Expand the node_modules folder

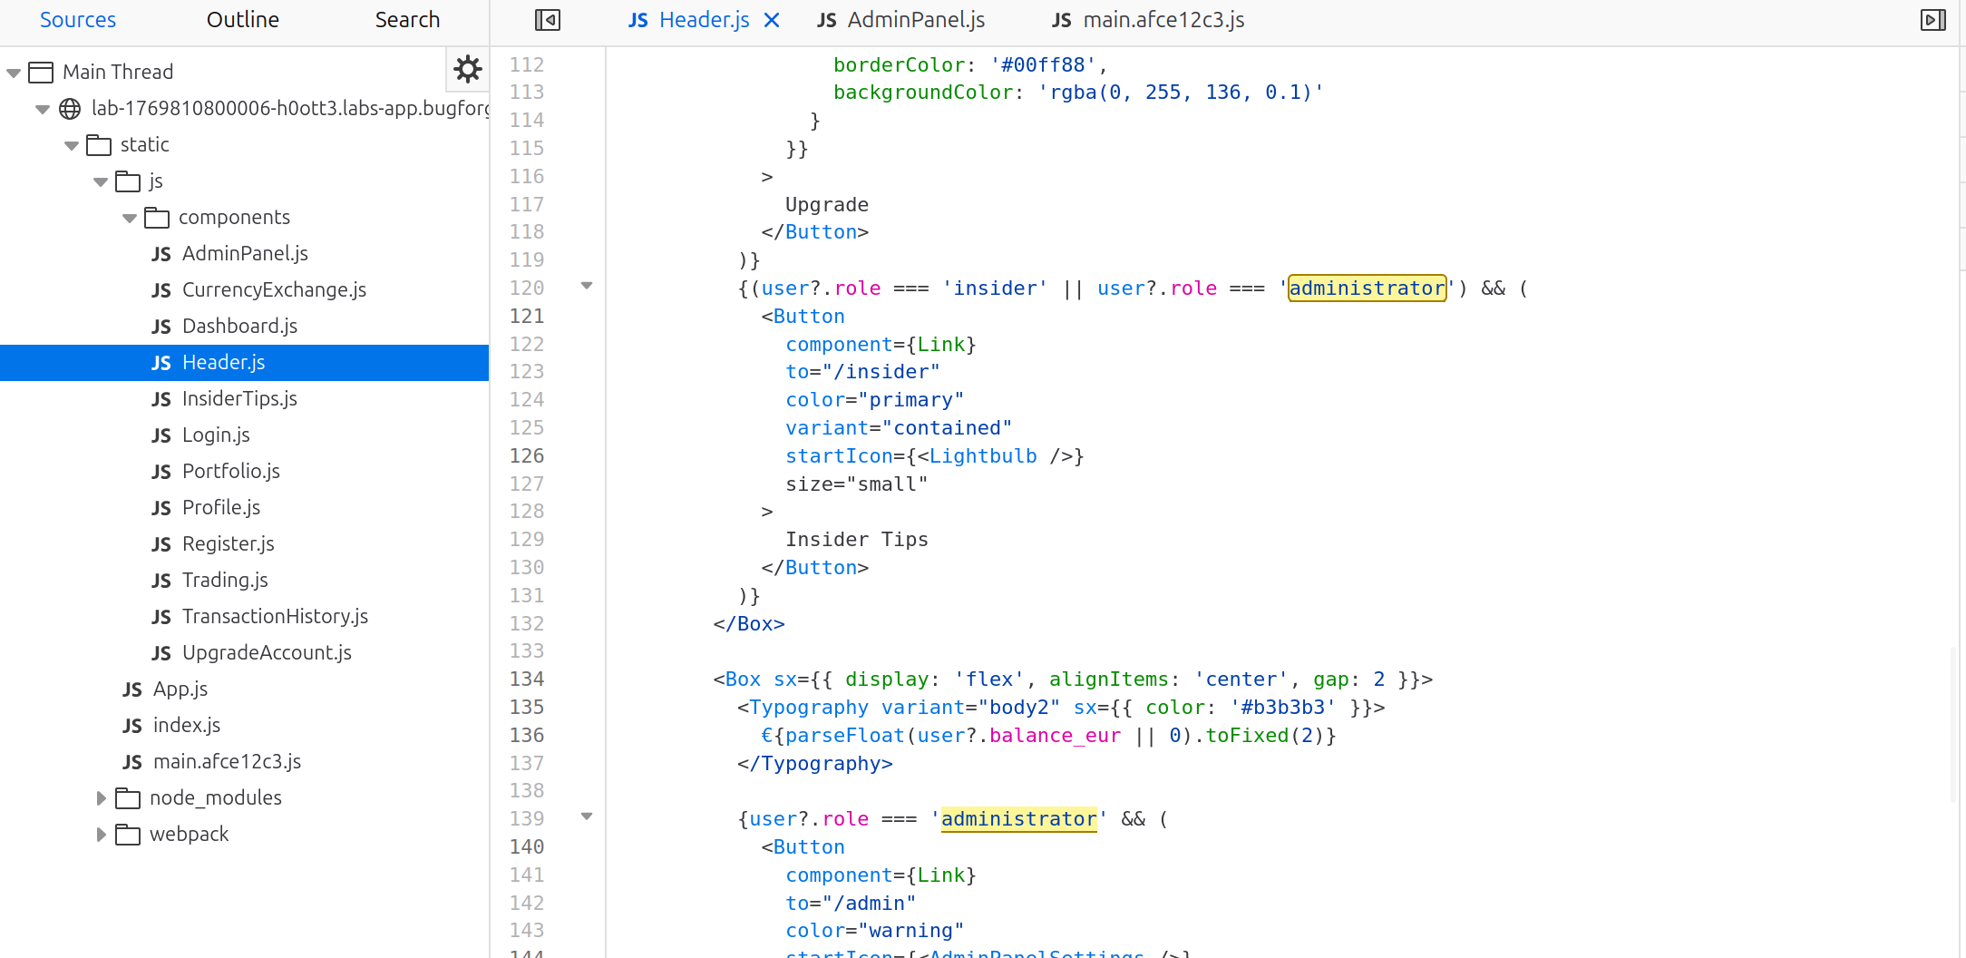pos(100,797)
